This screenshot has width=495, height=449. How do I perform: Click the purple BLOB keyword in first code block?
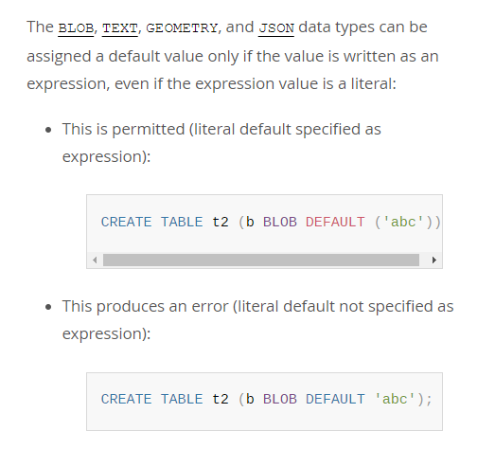point(280,222)
